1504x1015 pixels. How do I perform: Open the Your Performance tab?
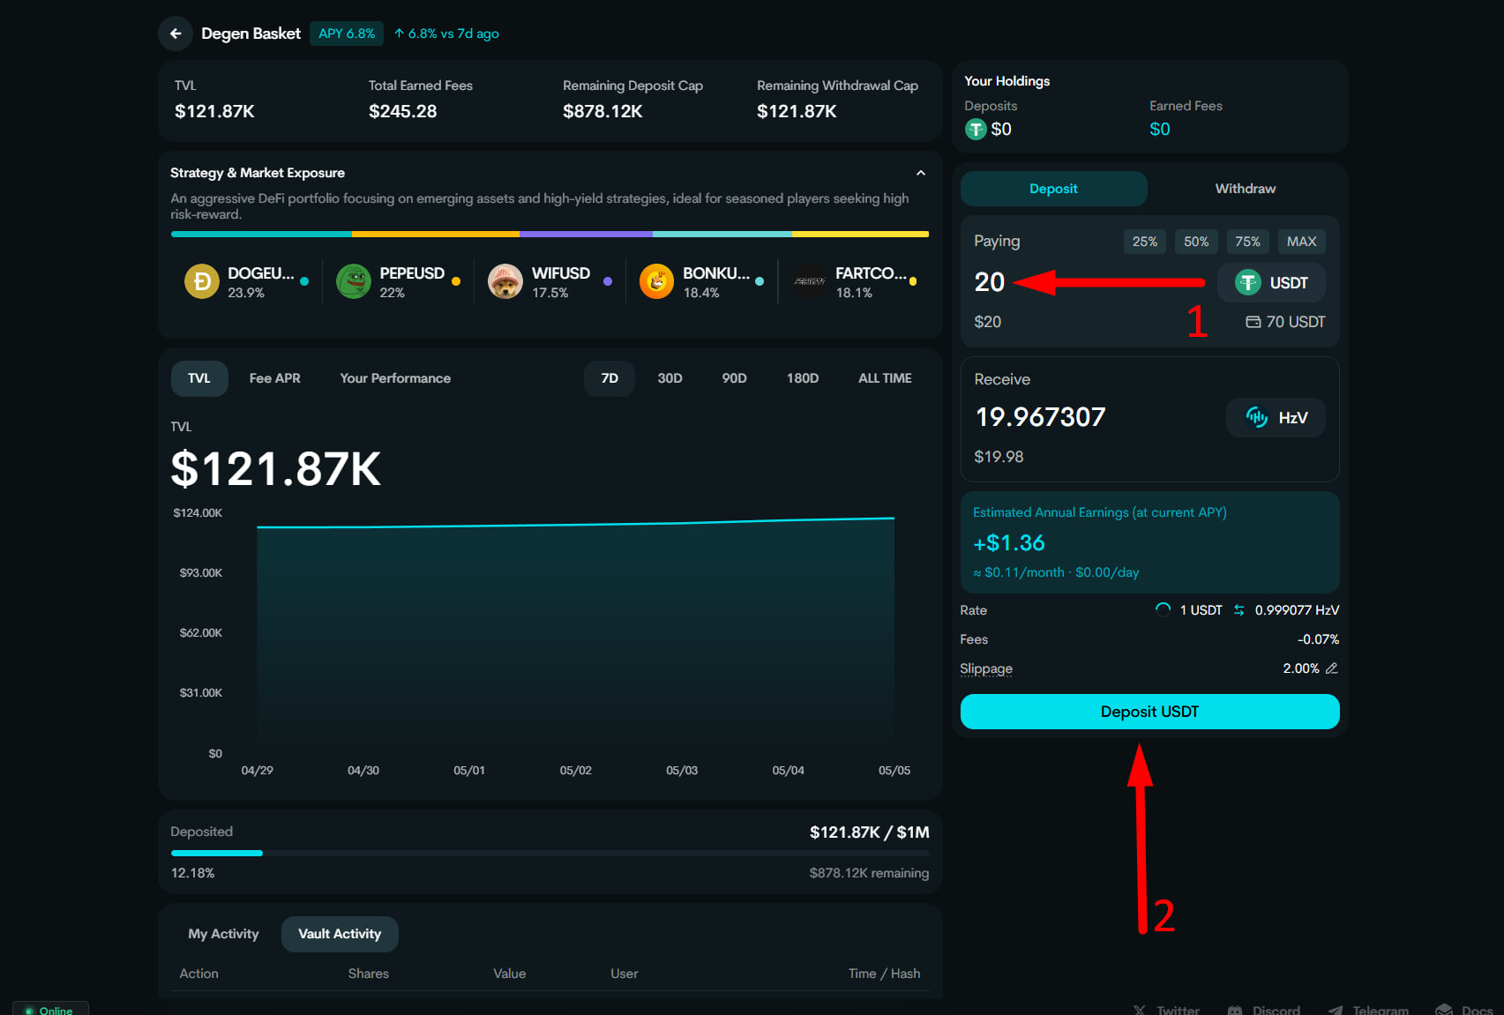point(395,378)
